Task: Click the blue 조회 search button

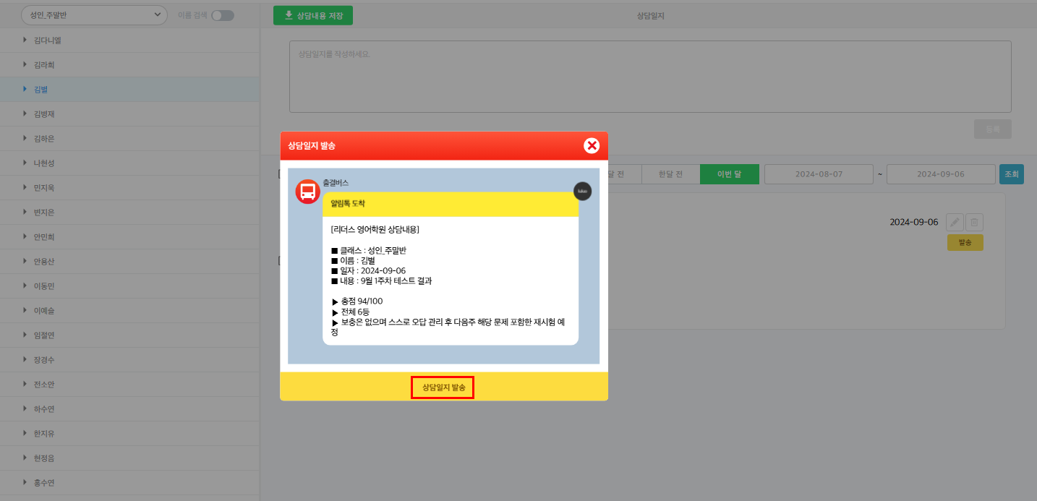Action: [1011, 174]
